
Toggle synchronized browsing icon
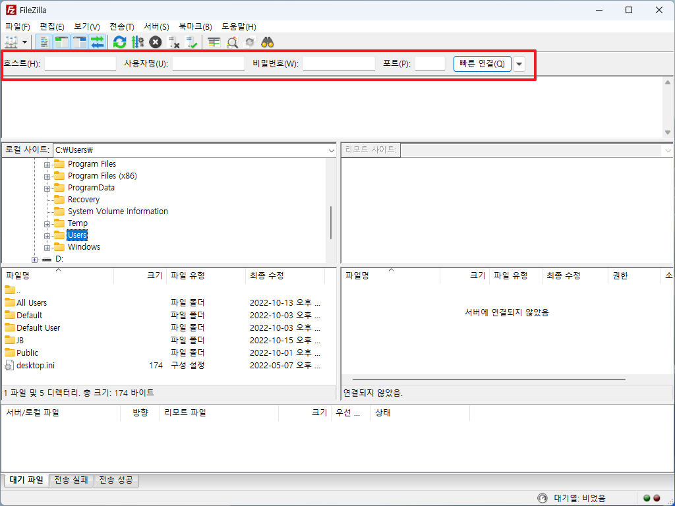point(250,42)
